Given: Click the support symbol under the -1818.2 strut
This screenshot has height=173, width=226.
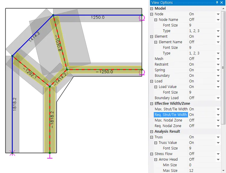Looking at the screenshot, I should point(50,156).
